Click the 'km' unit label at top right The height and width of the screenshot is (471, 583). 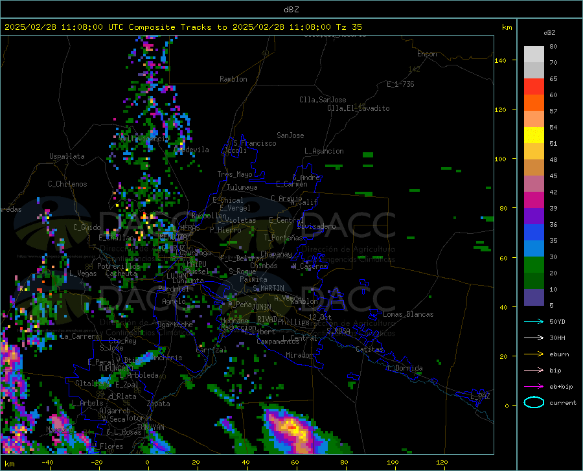coord(507,27)
